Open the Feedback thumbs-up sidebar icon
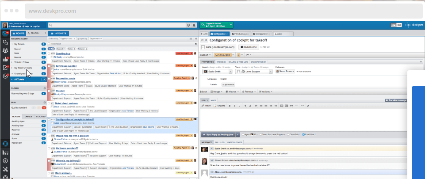425x183 pixels. [5, 59]
